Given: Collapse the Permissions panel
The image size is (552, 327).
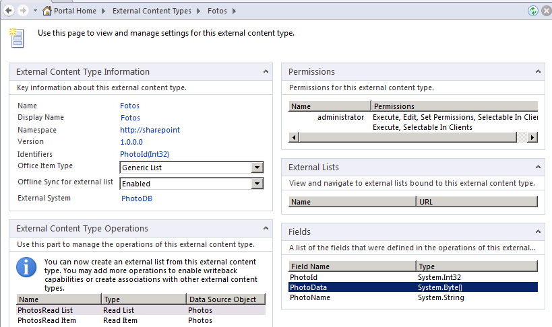Looking at the screenshot, I should pos(538,72).
